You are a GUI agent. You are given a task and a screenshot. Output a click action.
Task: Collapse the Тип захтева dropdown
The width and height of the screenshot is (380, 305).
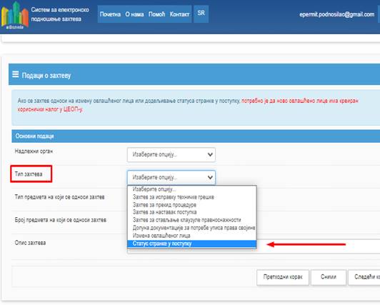coord(171,177)
